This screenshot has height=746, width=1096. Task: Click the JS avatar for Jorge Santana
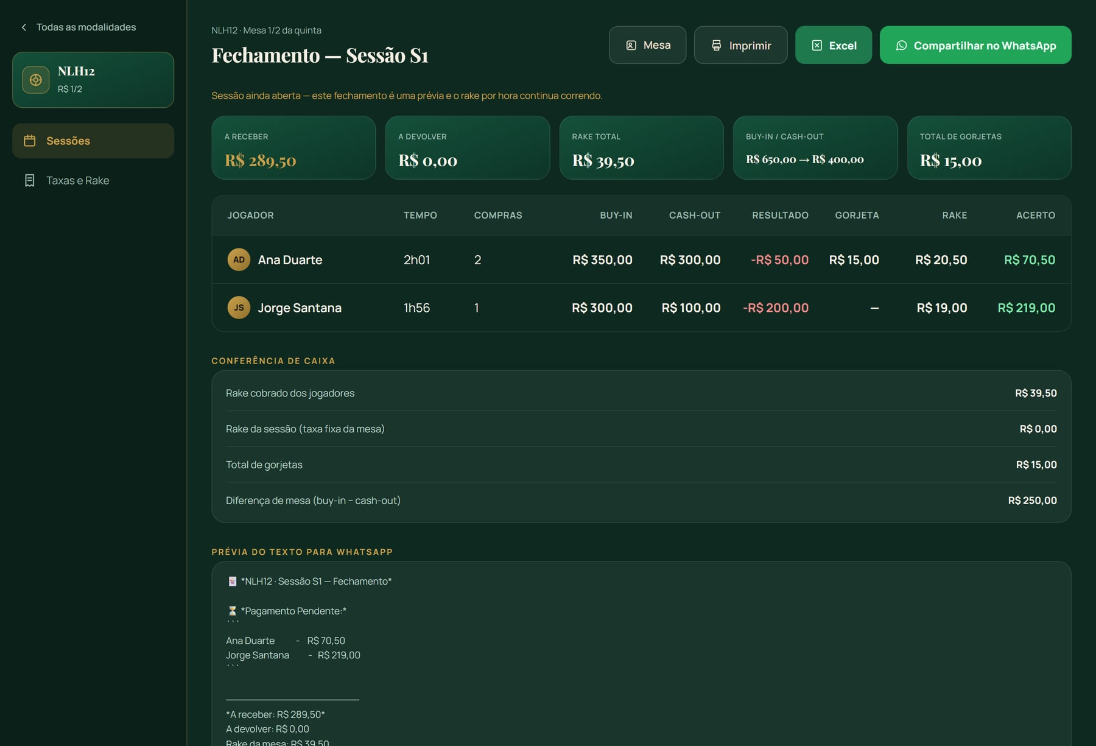pyautogui.click(x=239, y=308)
